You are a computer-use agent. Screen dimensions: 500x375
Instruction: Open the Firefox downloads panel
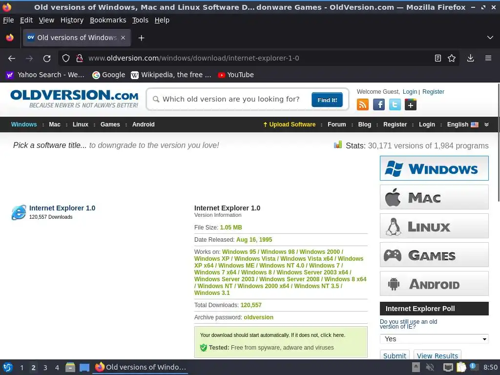click(470, 59)
